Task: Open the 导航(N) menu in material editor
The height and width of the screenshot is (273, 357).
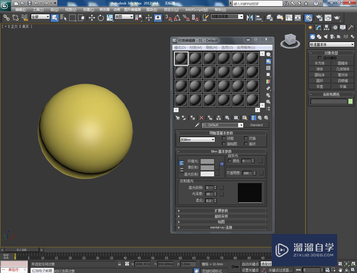Action: (x=212, y=48)
